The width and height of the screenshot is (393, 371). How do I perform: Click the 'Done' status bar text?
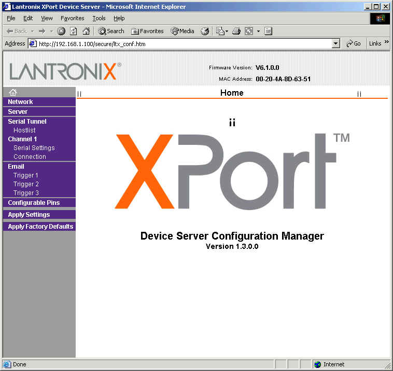19,364
